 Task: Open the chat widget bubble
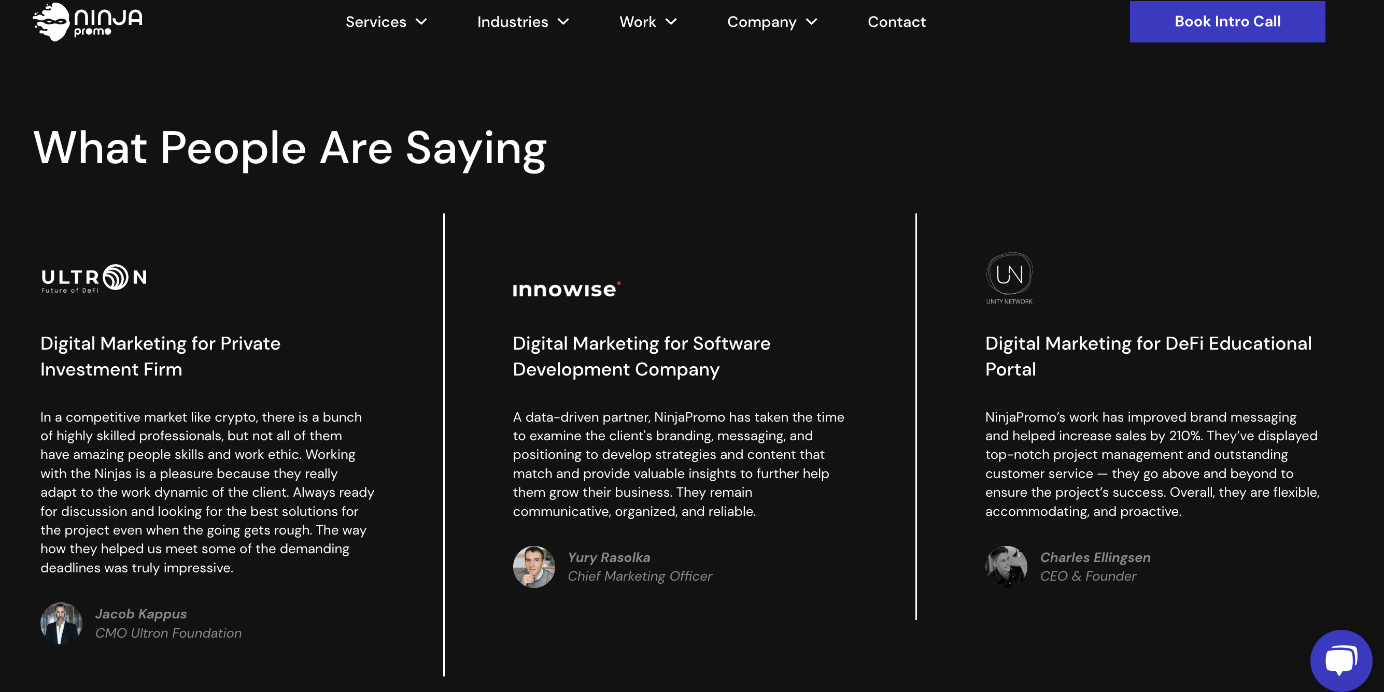coord(1340,660)
